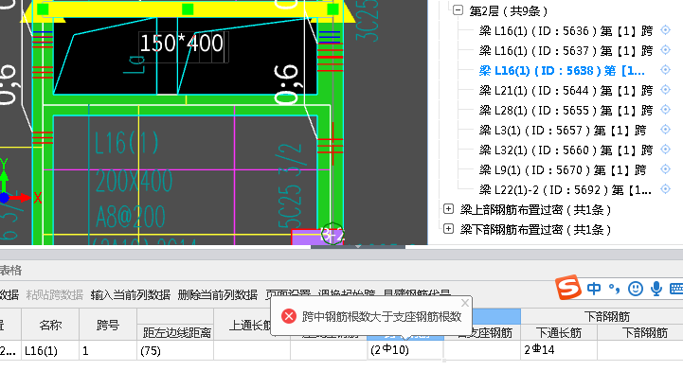Open Sogou emoji smiley panel

pos(636,289)
